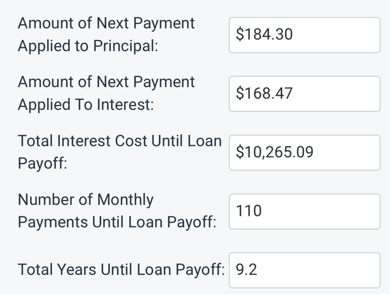The image size is (390, 294).
Task: Tap the "Number of Monthly Payments Until Loan Payoff" label
Action: click(x=117, y=211)
